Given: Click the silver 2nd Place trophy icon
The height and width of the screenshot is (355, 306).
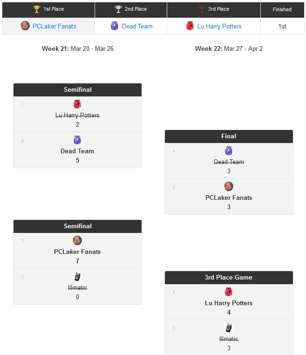Looking at the screenshot, I should pos(118,9).
